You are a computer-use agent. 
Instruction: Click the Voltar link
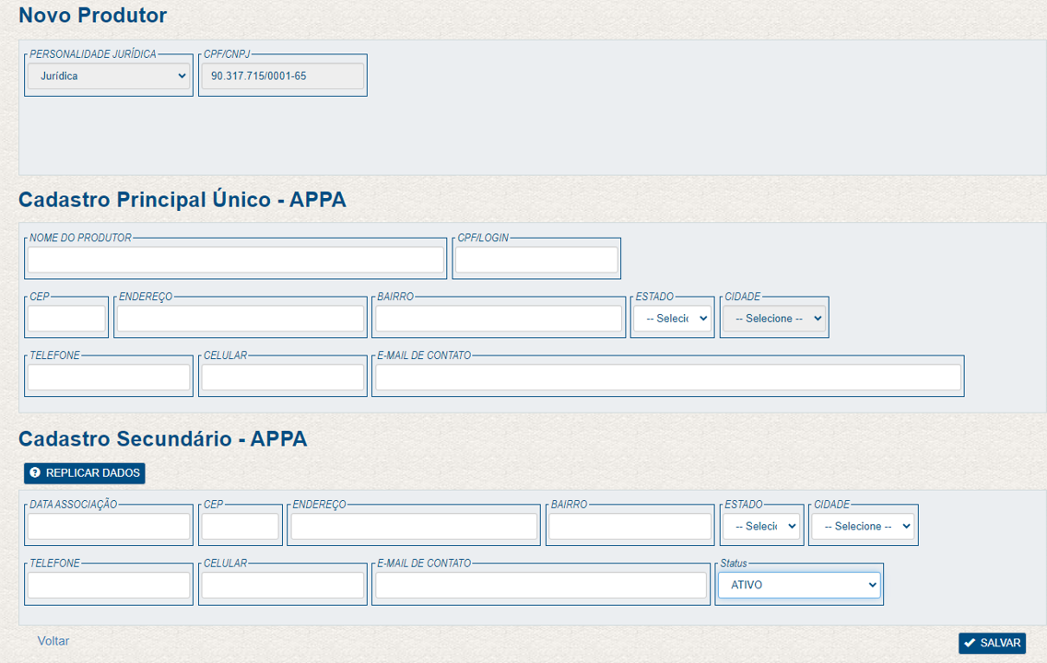[x=53, y=641]
